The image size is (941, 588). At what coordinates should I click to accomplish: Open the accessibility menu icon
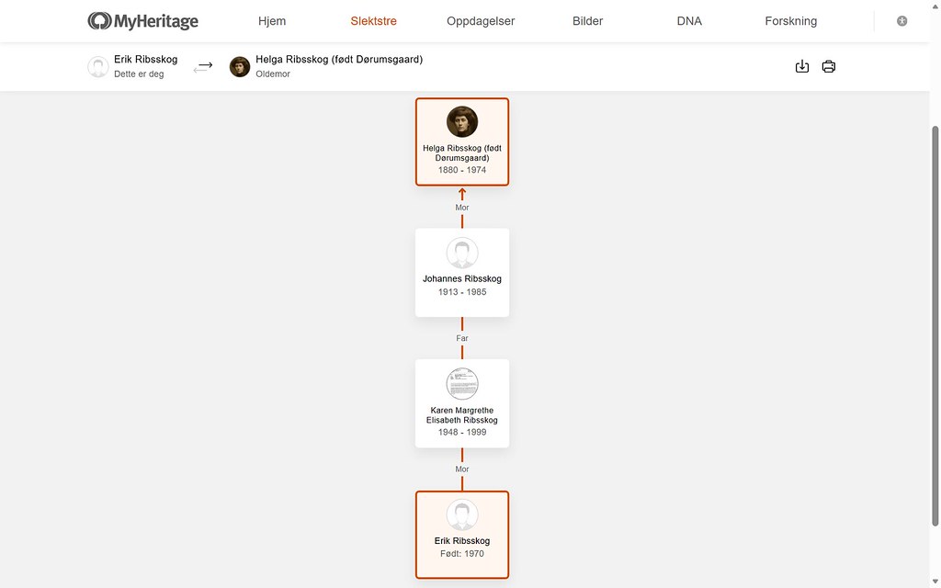[x=901, y=21]
